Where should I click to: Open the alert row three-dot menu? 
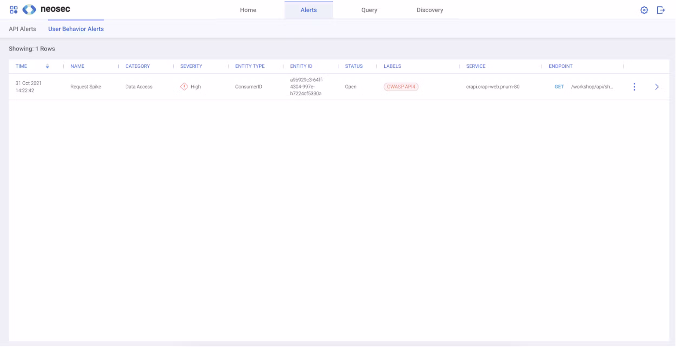pos(635,87)
